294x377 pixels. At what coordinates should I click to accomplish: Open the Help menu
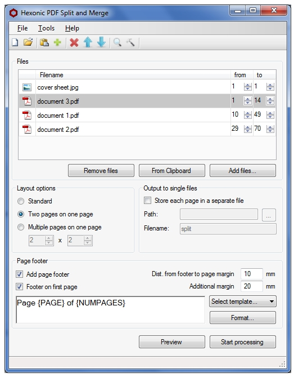pos(72,28)
